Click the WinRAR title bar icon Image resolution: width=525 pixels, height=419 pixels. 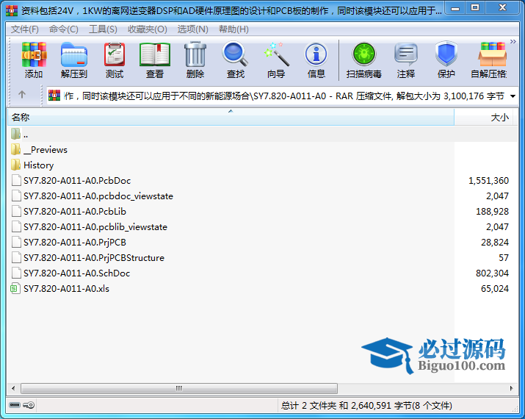(x=12, y=11)
